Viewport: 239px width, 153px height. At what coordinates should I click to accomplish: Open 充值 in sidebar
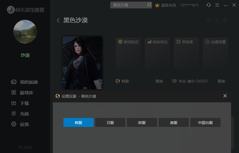click(x=20, y=114)
